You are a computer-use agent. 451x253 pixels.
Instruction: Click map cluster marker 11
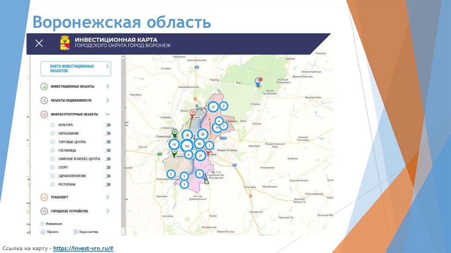[x=217, y=128]
